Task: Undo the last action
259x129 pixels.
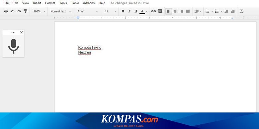Action: pos(12,11)
